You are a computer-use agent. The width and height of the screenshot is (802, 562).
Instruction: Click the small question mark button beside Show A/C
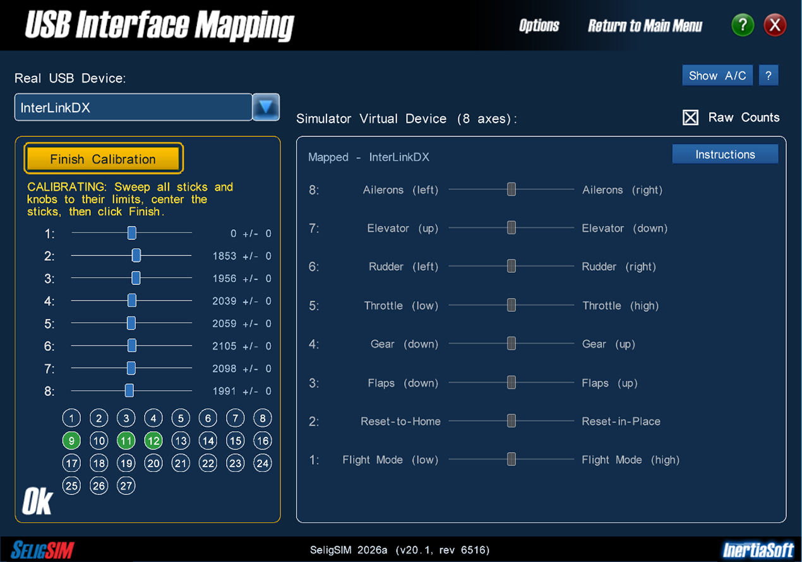click(769, 76)
